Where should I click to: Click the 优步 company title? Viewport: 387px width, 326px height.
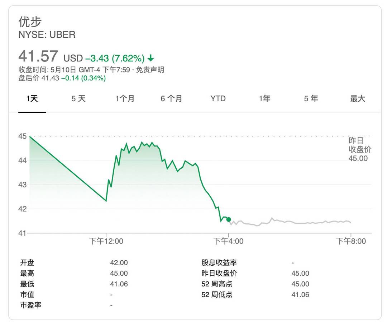click(x=30, y=22)
